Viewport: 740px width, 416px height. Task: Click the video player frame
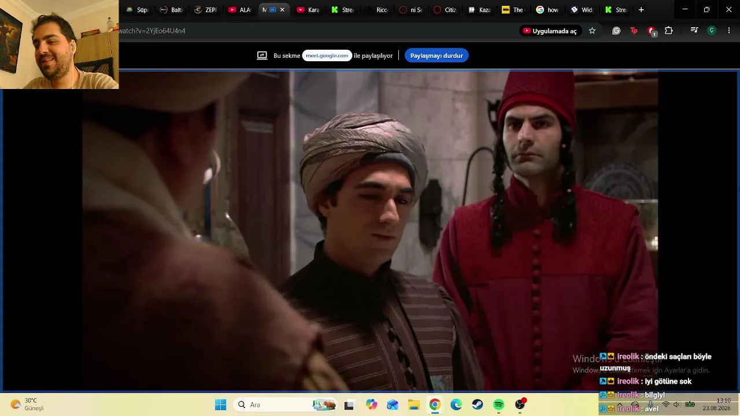(x=370, y=231)
